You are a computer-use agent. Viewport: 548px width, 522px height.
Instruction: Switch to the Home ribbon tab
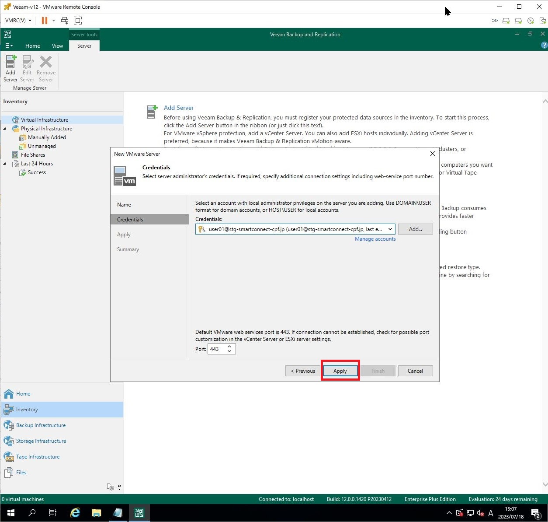32,46
